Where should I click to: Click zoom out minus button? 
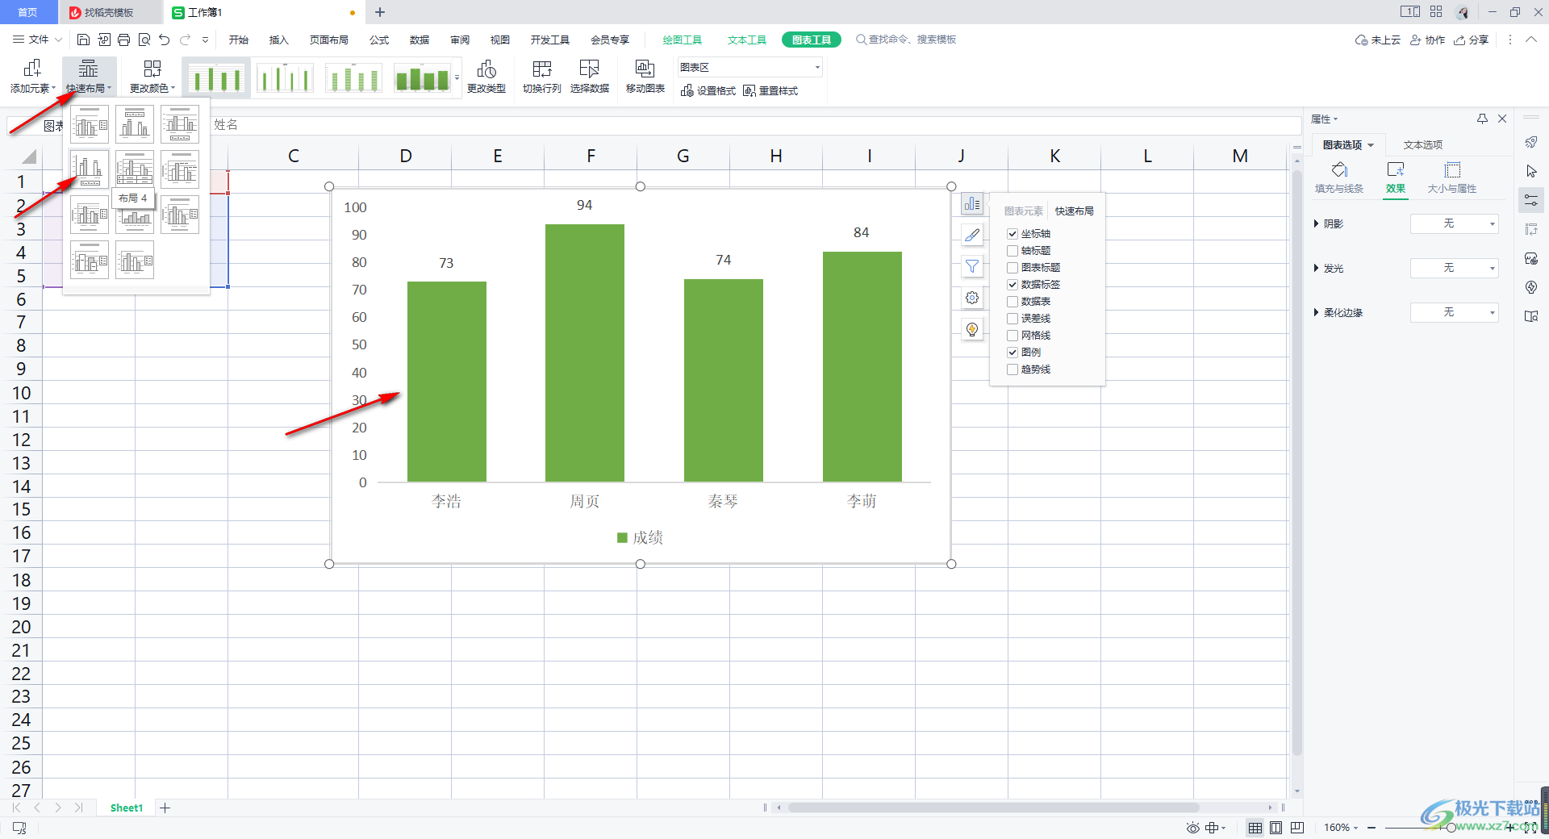click(x=1372, y=828)
